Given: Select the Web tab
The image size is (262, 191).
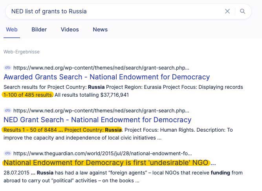Looking at the screenshot, I should (x=12, y=29).
